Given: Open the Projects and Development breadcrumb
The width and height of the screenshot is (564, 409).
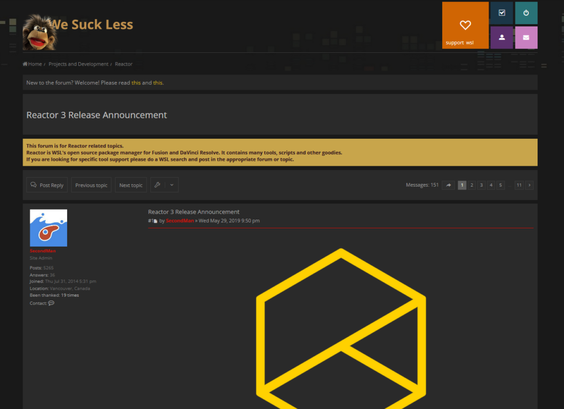Looking at the screenshot, I should coord(78,64).
